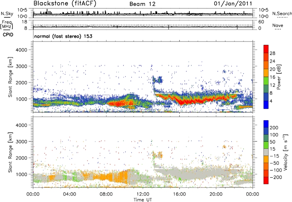Click the "16:00" time axis tick label
Viewport: 292px width, 202px height.
click(179, 194)
